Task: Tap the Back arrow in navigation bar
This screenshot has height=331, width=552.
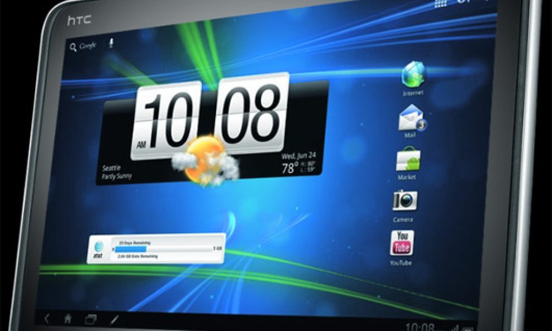Action: (x=47, y=319)
